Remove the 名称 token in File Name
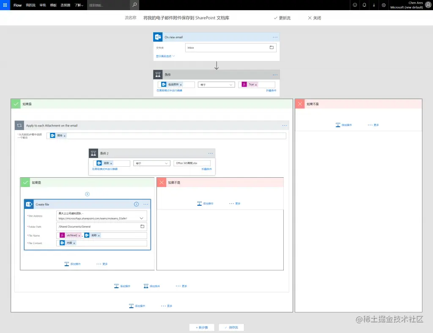433x333 pixels. (99, 236)
